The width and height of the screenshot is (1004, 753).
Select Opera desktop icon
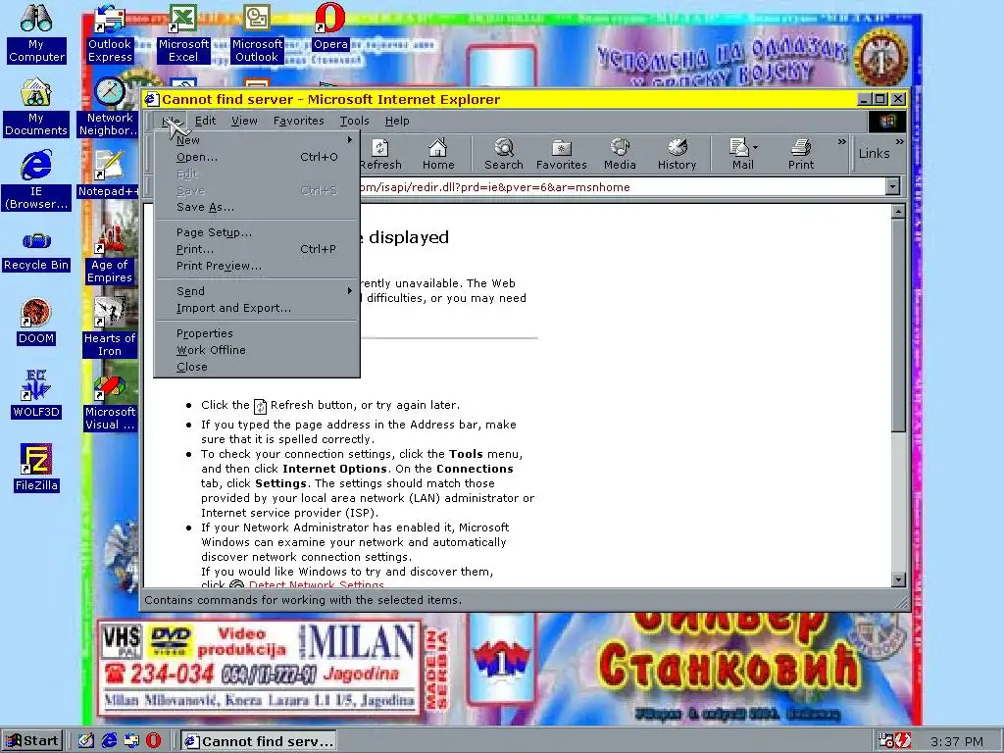tap(330, 26)
